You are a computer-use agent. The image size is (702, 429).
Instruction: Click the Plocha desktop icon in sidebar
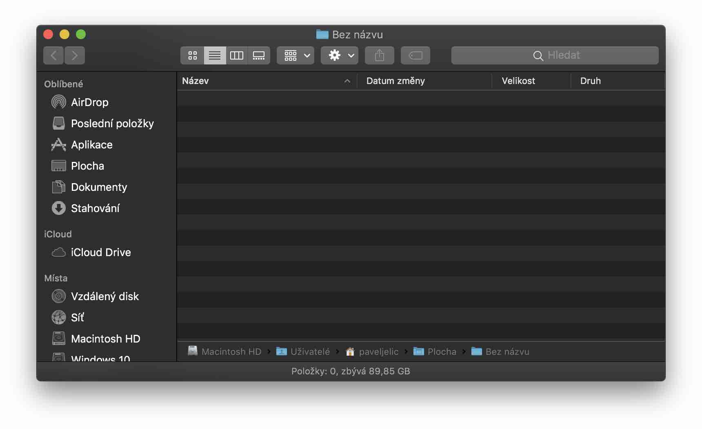[x=59, y=166]
